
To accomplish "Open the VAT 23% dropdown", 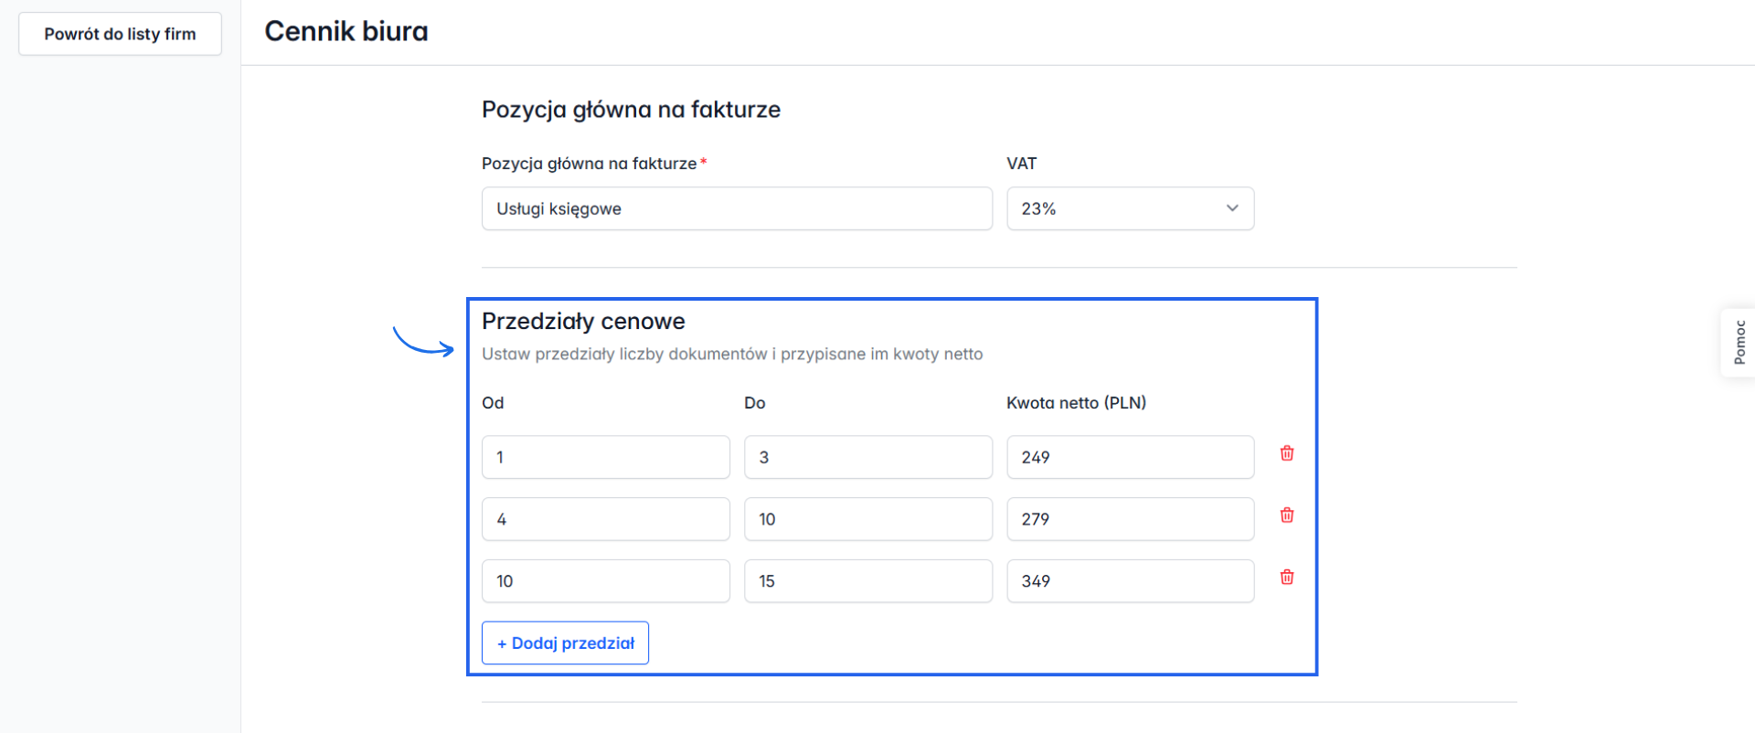I will [1130, 208].
